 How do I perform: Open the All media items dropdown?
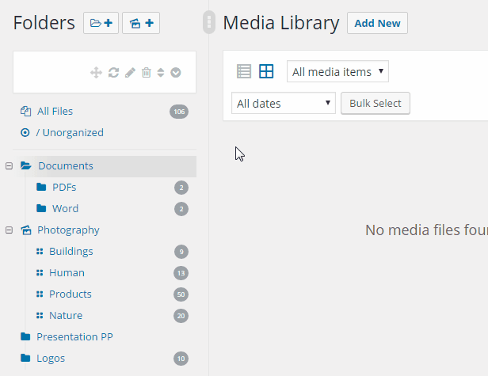(x=337, y=72)
